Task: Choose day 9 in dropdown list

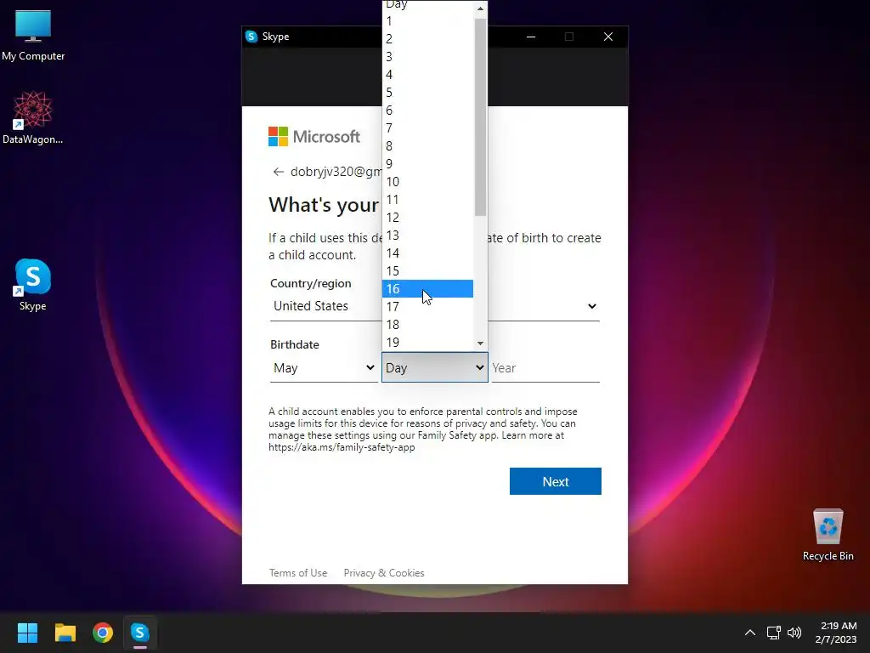Action: click(x=427, y=164)
